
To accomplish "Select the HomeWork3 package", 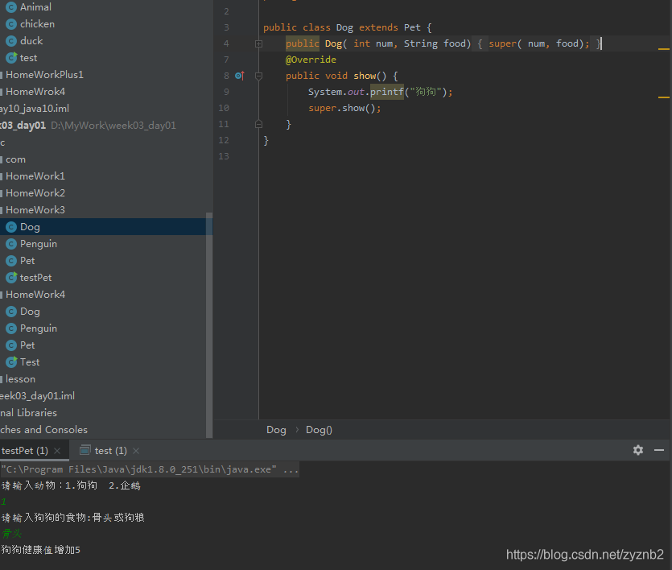I will tap(35, 210).
